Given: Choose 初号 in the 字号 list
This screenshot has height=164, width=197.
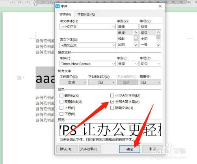Looking at the screenshot, I should click(x=148, y=33).
